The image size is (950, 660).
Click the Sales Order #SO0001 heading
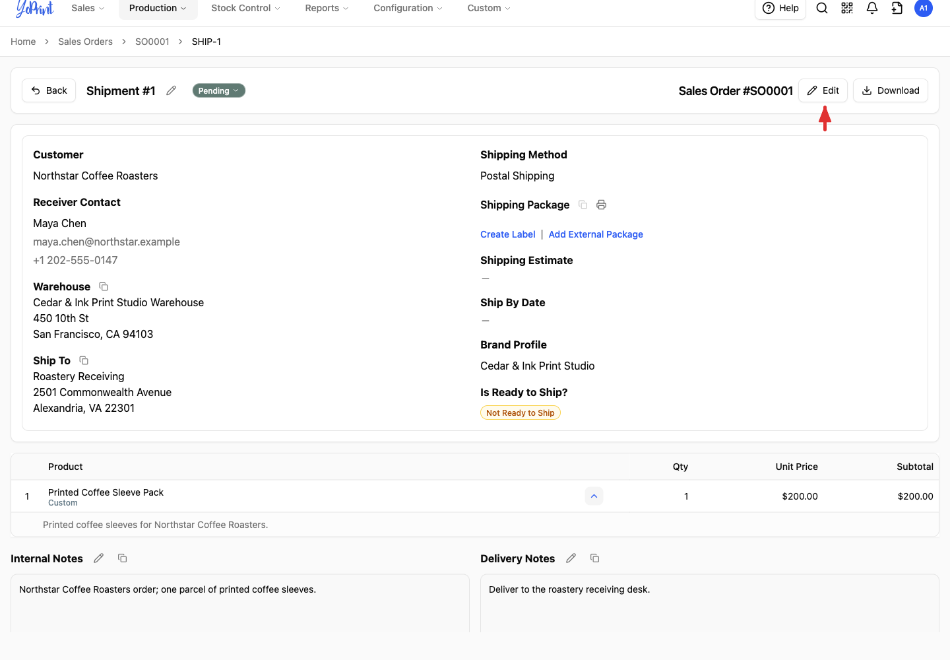click(736, 90)
